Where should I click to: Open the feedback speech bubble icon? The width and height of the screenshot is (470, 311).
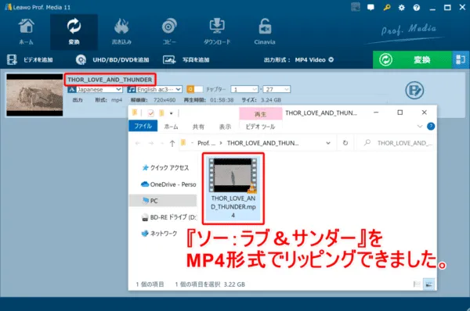[371, 8]
